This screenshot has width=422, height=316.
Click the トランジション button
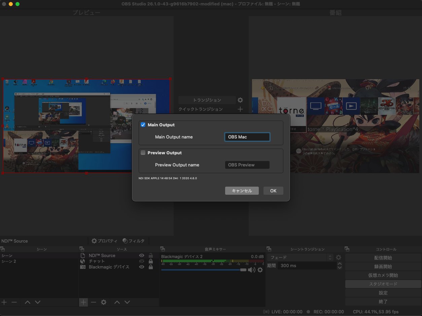coord(207,100)
